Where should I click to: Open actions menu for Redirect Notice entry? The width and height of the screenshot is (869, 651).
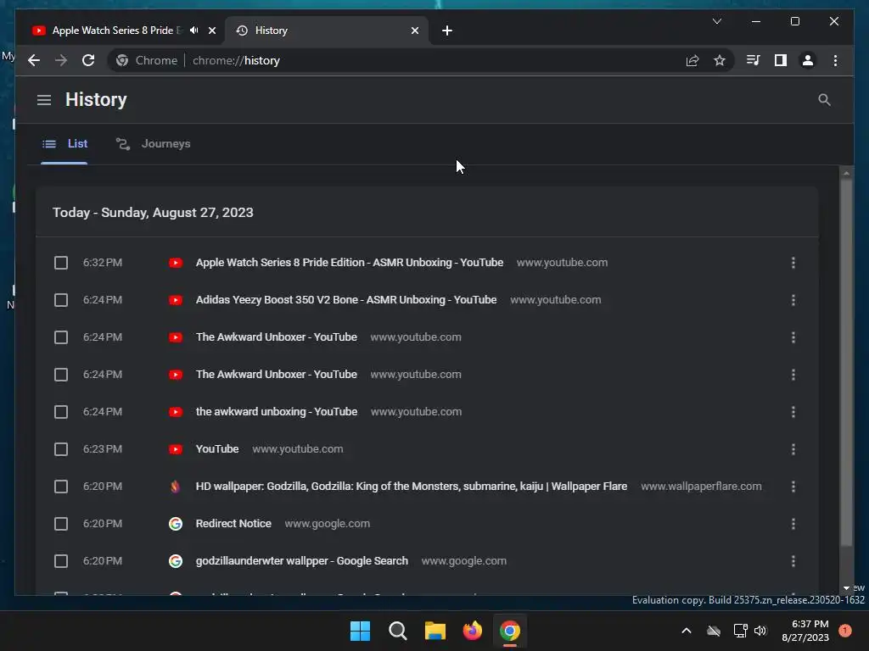pyautogui.click(x=793, y=524)
